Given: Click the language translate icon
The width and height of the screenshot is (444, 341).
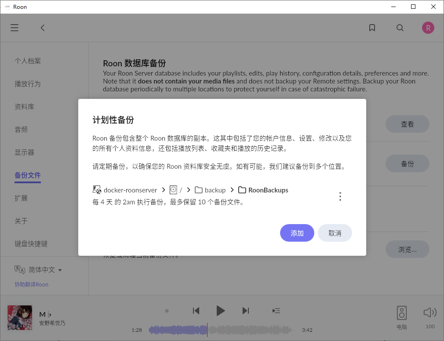Looking at the screenshot, I should coord(19,269).
